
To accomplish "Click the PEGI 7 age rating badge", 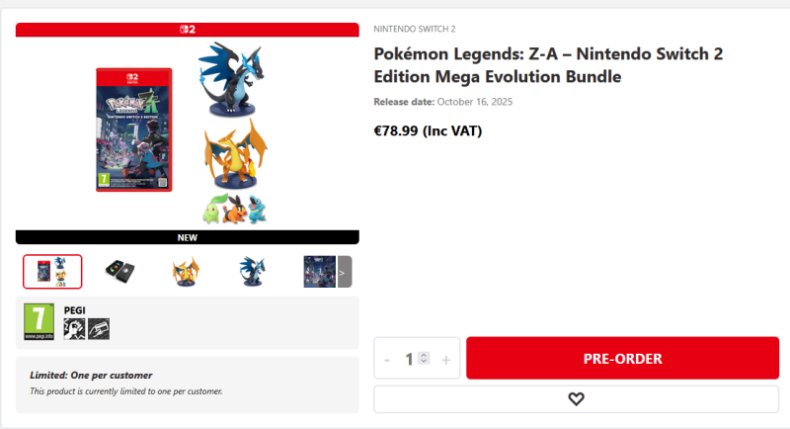I will point(39,323).
